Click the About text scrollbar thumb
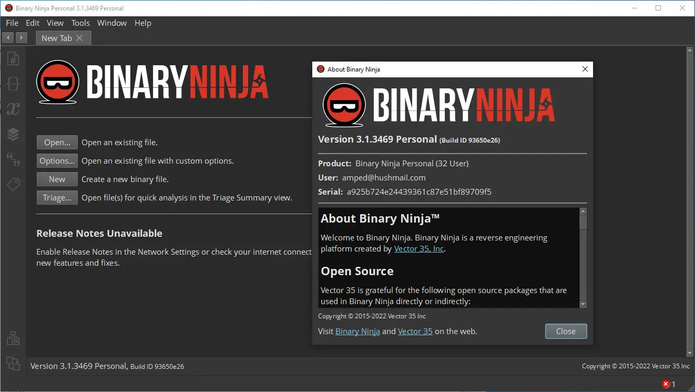Viewport: 695px width, 392px height. [x=583, y=222]
